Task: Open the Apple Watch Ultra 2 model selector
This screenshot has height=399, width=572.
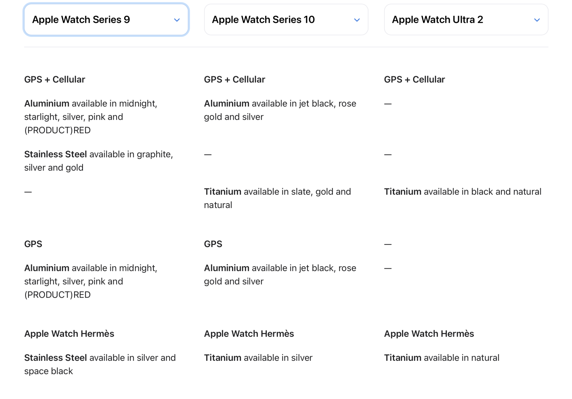Action: coord(466,19)
